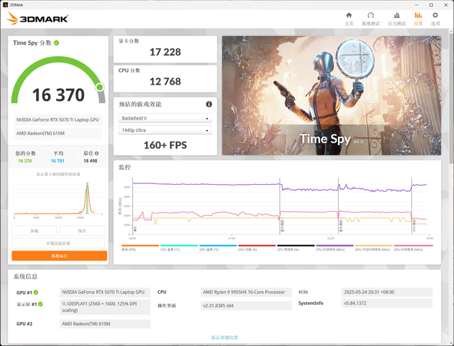Click the green validation check beside Time Spy score
Image resolution: width=454 pixels, height=346 pixels.
pos(57,43)
